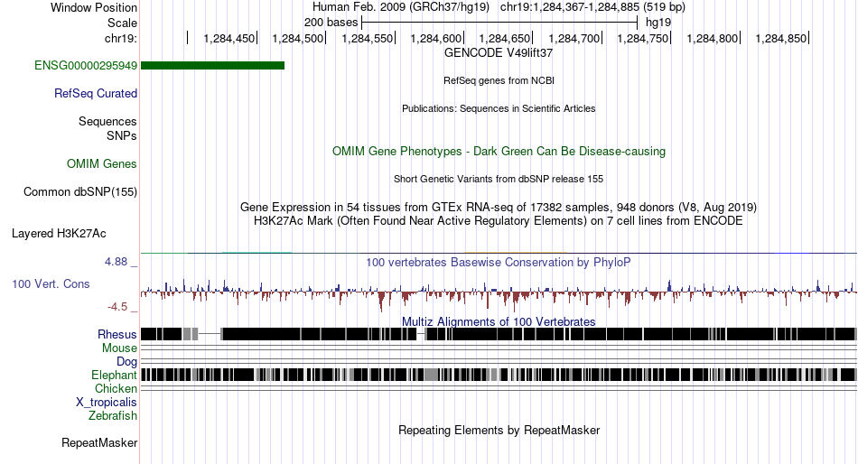This screenshot has height=464, width=858.
Task: Click the Window Position label
Action: point(94,7)
